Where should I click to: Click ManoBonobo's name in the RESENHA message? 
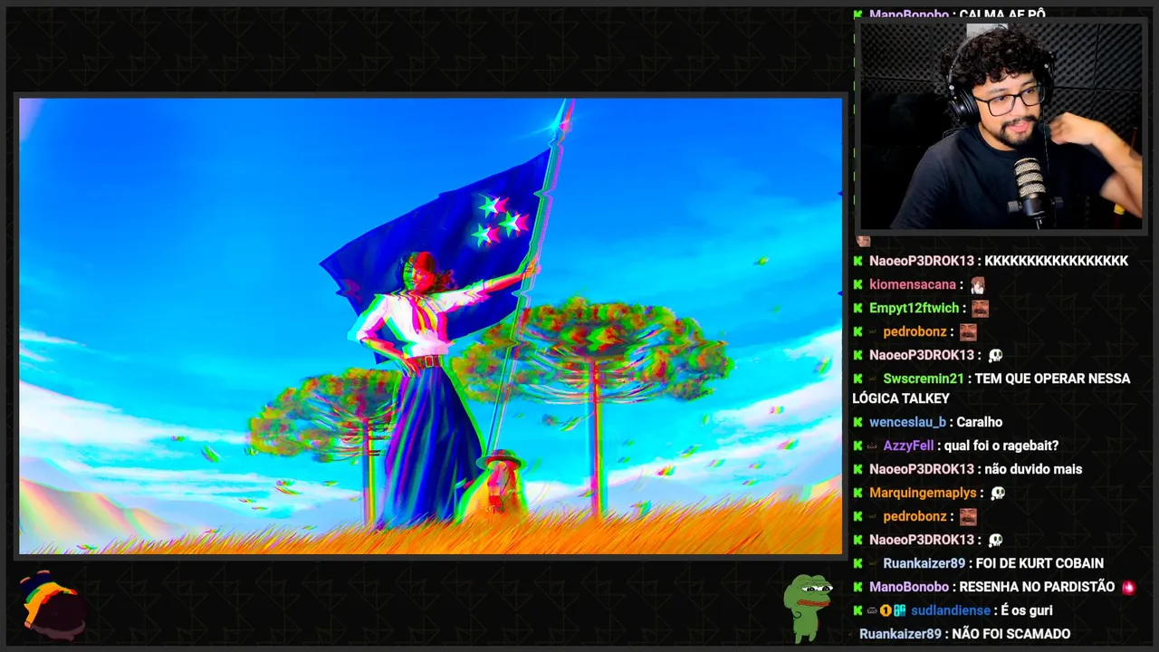click(909, 587)
